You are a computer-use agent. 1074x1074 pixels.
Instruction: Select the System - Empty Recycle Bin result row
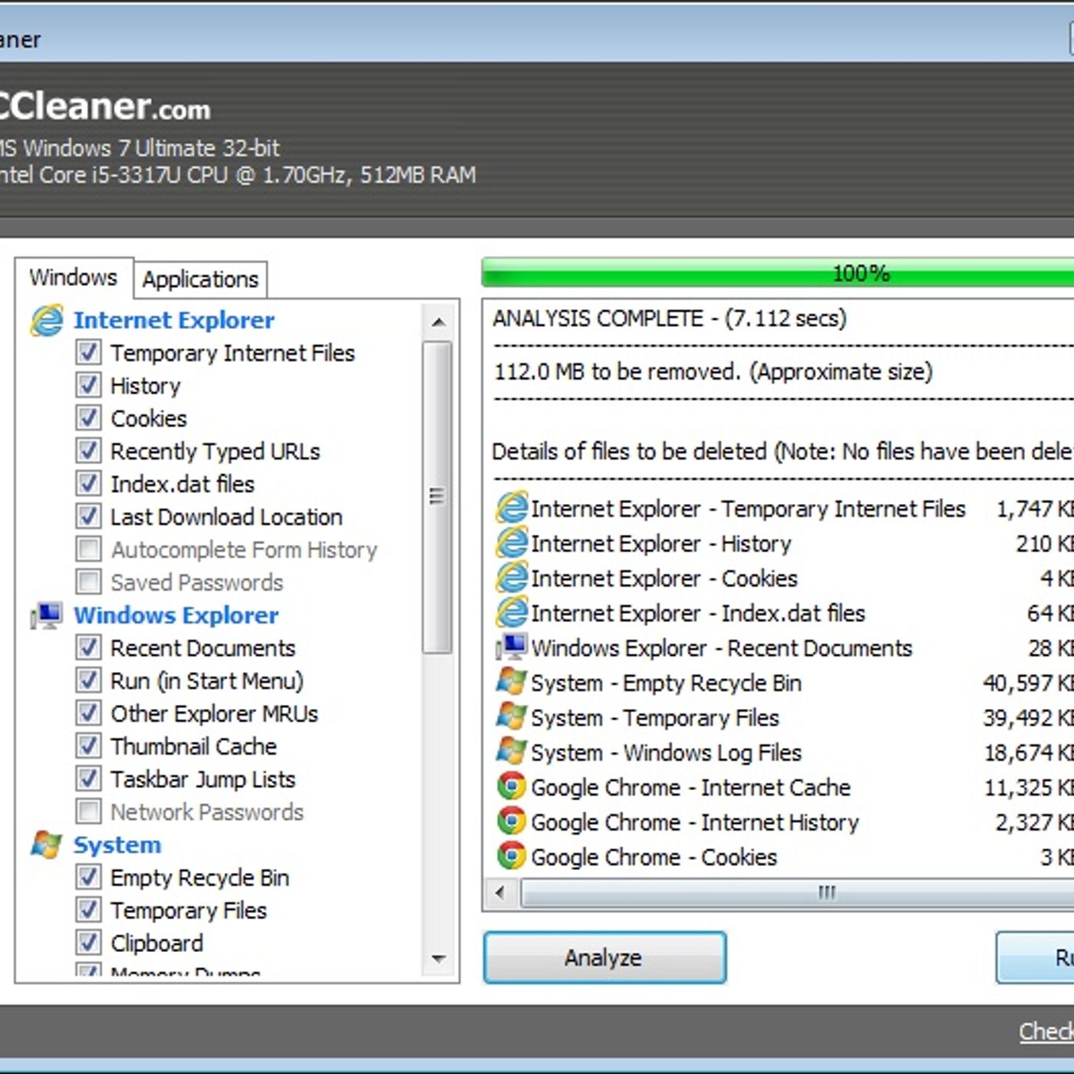pyautogui.click(x=784, y=683)
